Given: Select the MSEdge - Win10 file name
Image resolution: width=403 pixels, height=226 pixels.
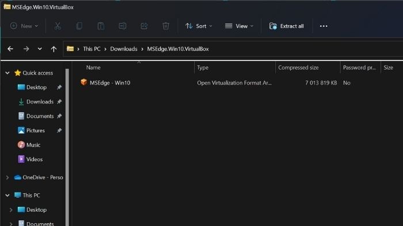Looking at the screenshot, I should tap(110, 83).
